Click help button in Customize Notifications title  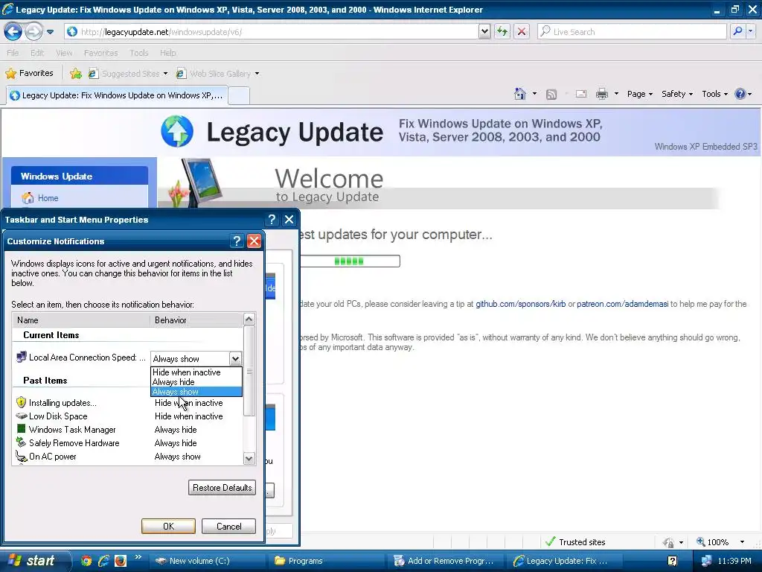pyautogui.click(x=237, y=241)
